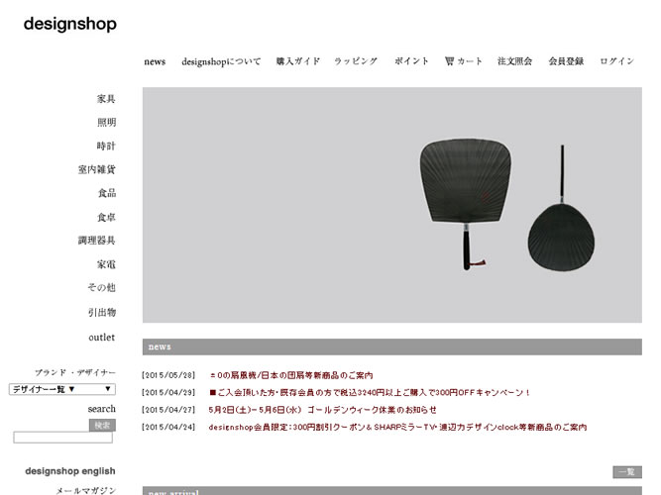Select the 時計 category
This screenshot has width=661, height=495.
[106, 146]
